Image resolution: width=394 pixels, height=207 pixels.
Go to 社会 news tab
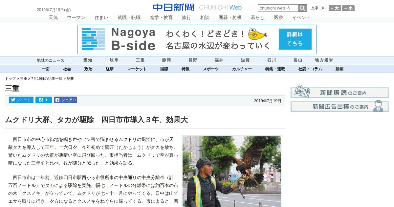click(67, 69)
